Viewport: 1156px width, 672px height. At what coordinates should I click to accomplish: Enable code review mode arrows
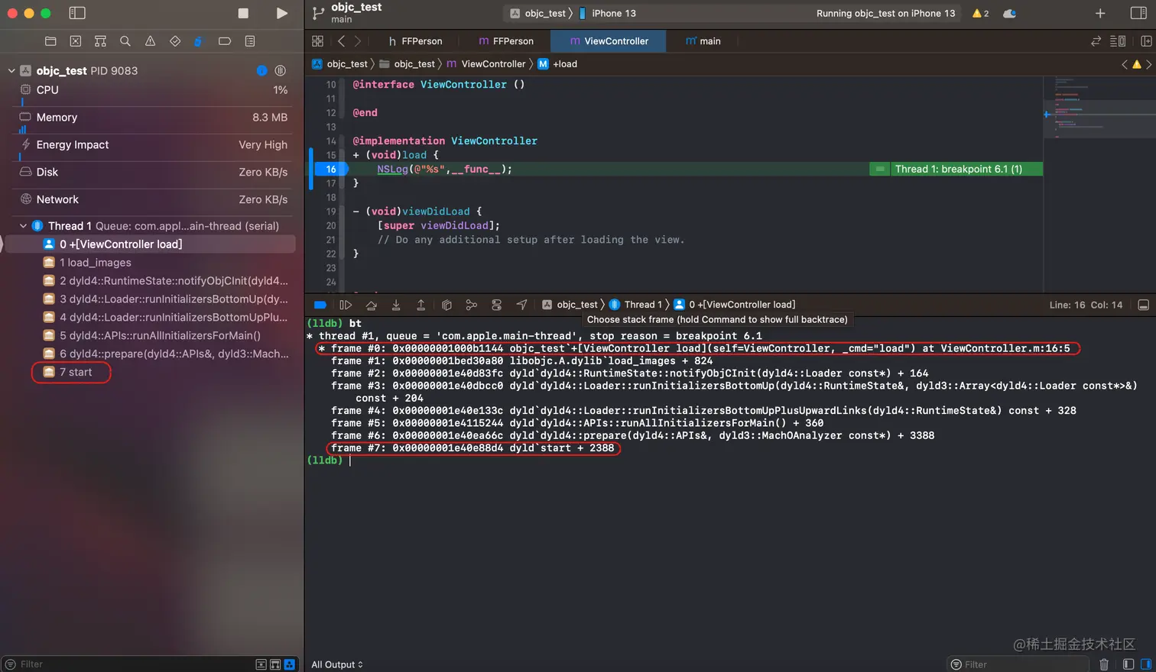click(x=1096, y=41)
